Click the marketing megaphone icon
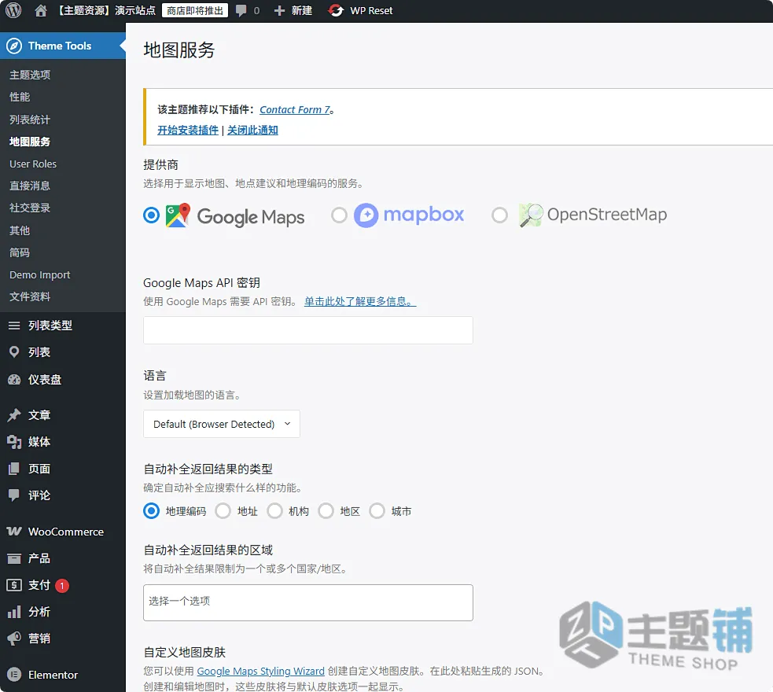 point(14,639)
